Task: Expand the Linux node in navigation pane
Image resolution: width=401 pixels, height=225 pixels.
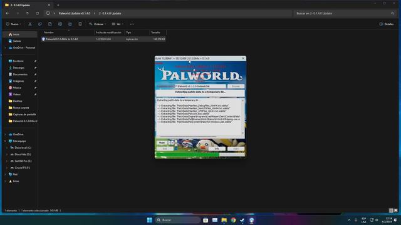Action: click(x=6, y=181)
